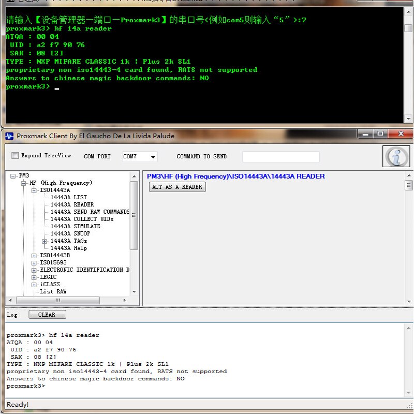Screen dimensions: 414x414
Task: Select the 14443A READER tree item
Action: [x=72, y=204]
